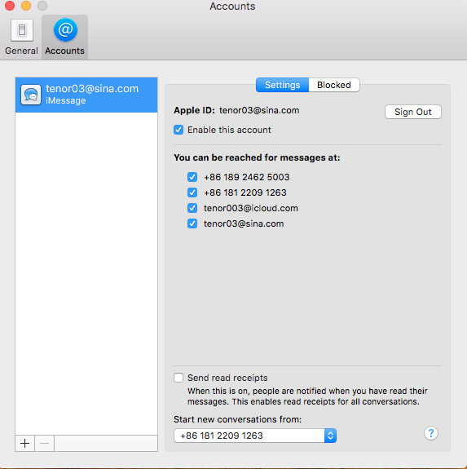Open Start new conversations from dropdown
467x469 pixels.
(255, 436)
